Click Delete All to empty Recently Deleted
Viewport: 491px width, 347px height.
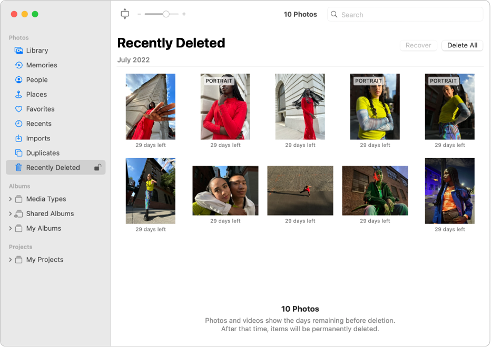[462, 45]
